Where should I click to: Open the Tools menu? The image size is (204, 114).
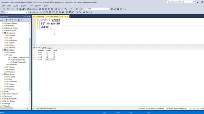click(31, 6)
